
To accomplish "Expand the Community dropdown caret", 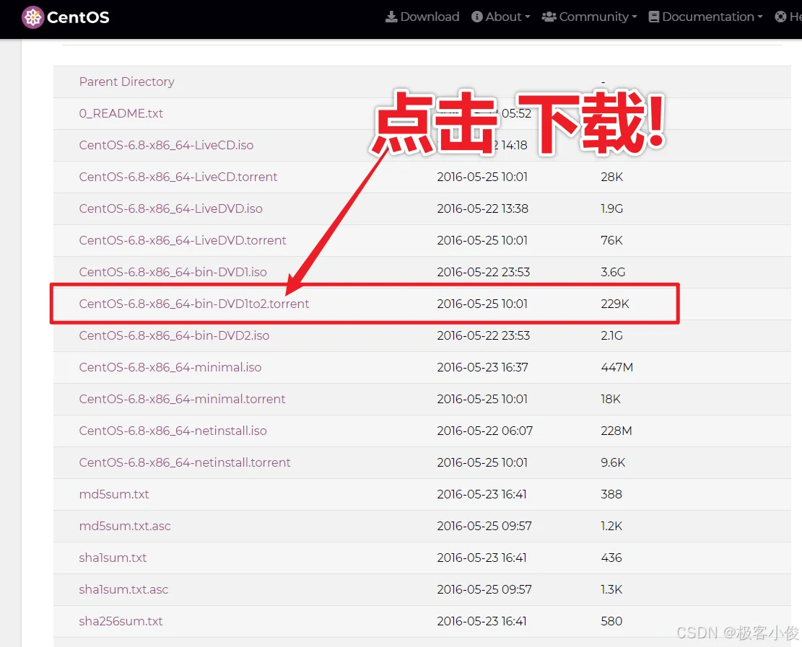I will pos(635,17).
